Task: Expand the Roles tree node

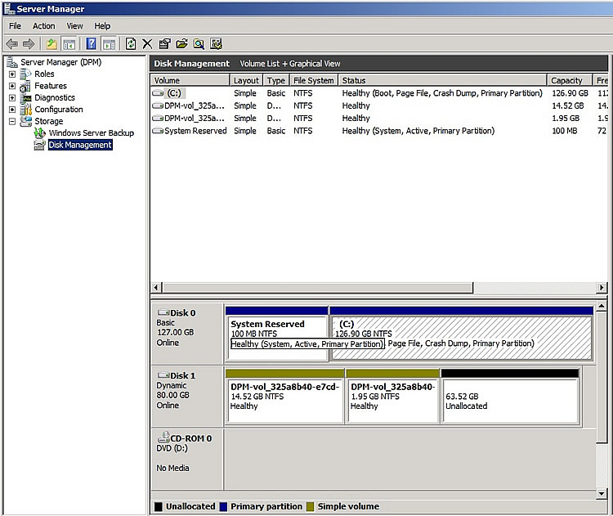Action: pyautogui.click(x=12, y=74)
